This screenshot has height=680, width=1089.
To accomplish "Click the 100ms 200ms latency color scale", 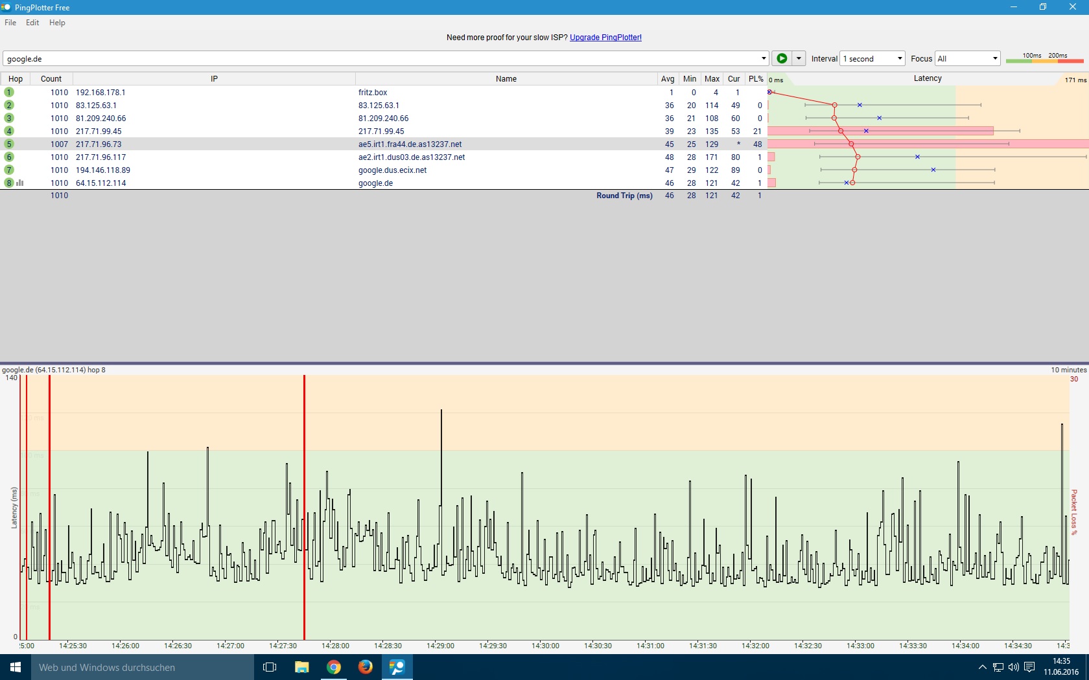I will point(1044,58).
